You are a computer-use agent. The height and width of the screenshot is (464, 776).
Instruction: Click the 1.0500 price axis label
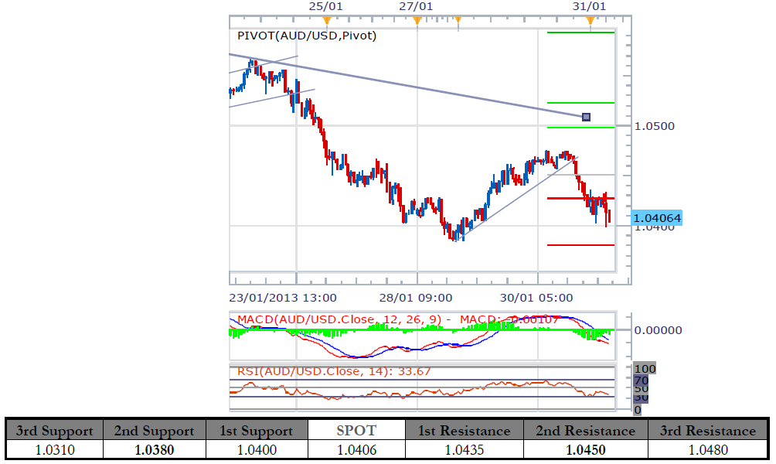[654, 126]
